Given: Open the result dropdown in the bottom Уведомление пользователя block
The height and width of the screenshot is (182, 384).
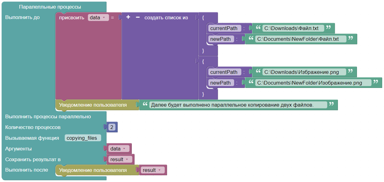Looking at the screenshot, I should tap(152, 170).
